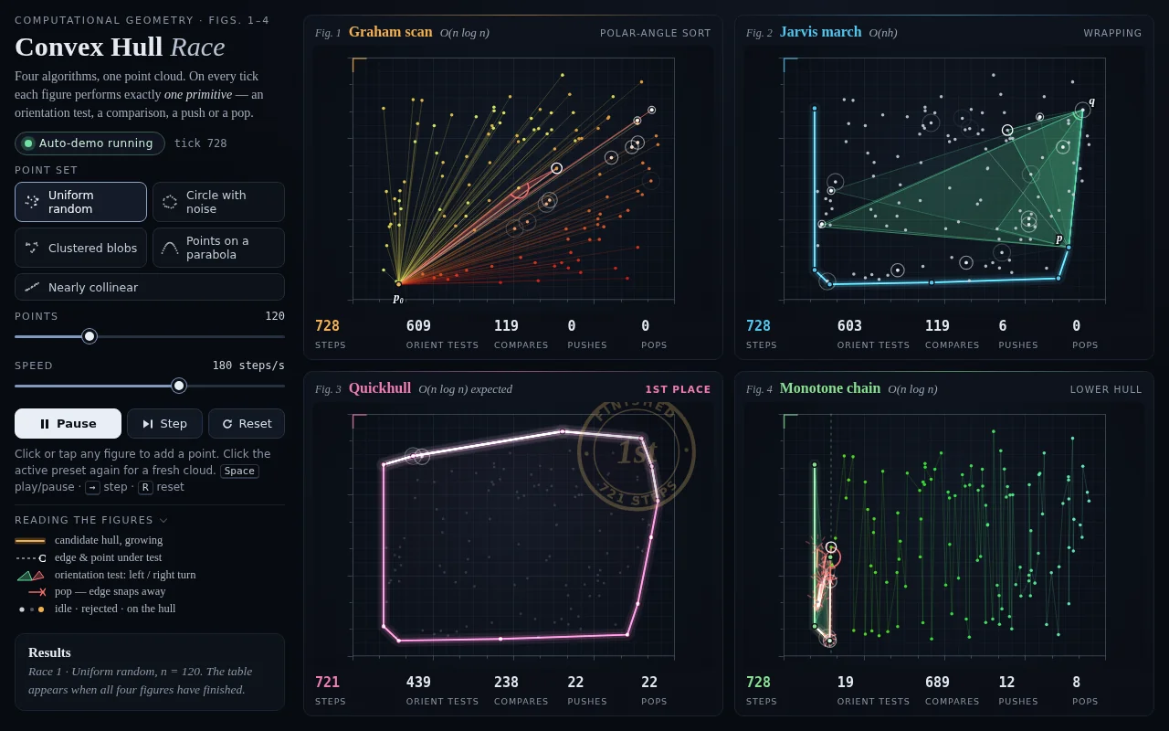Click Quickhull's 721 steps count

(327, 682)
